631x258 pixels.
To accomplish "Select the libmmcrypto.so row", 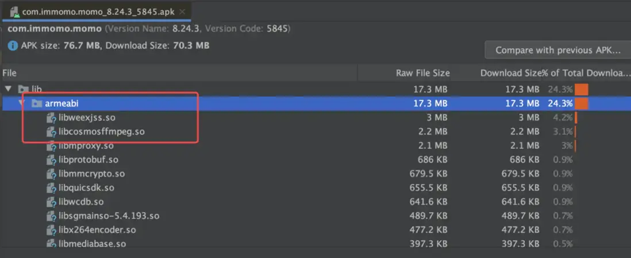I will point(91,174).
